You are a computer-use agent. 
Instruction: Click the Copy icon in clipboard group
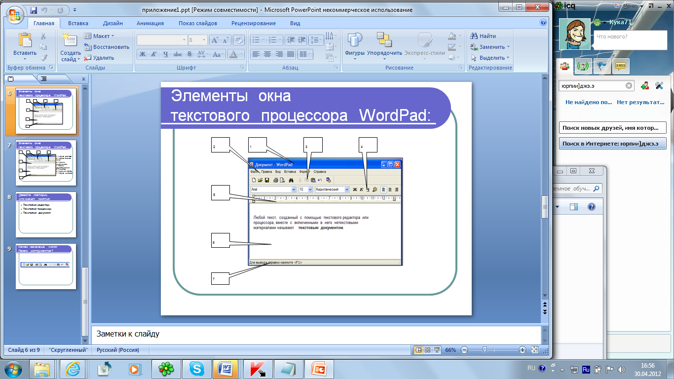pos(43,47)
